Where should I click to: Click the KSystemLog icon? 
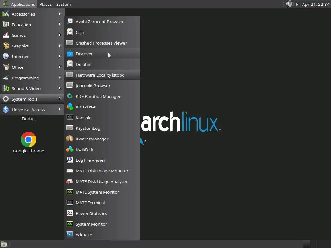tap(70, 128)
